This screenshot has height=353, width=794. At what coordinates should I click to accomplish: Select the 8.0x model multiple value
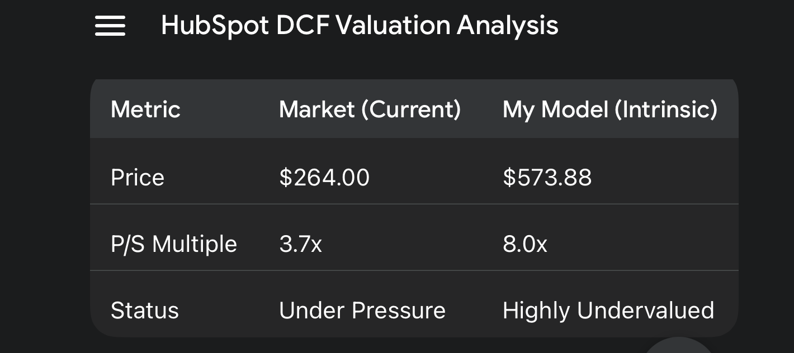pos(524,244)
